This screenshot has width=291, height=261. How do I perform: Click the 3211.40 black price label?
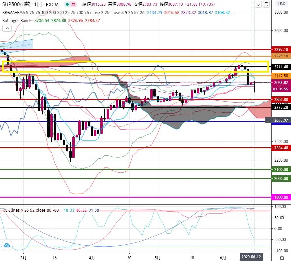coord(281,67)
